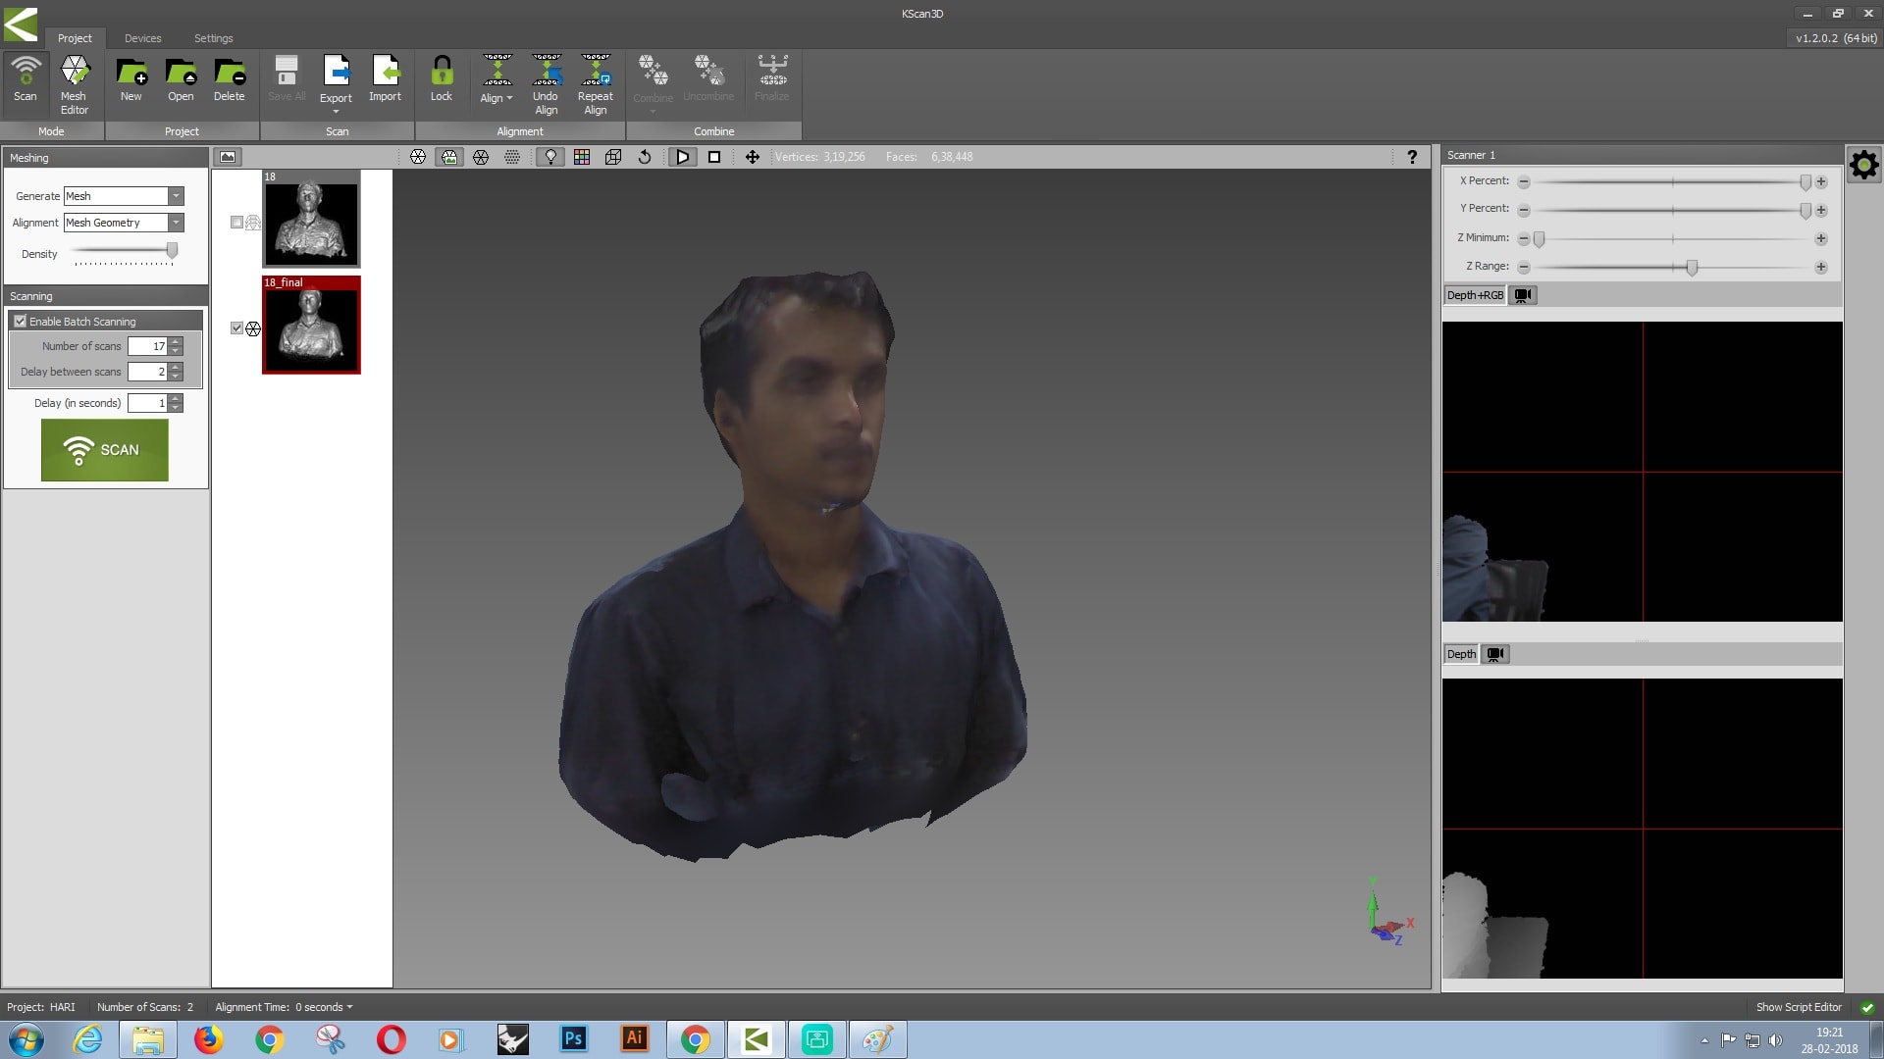Open the Alignment Mesh Geometry dropdown

tap(176, 223)
